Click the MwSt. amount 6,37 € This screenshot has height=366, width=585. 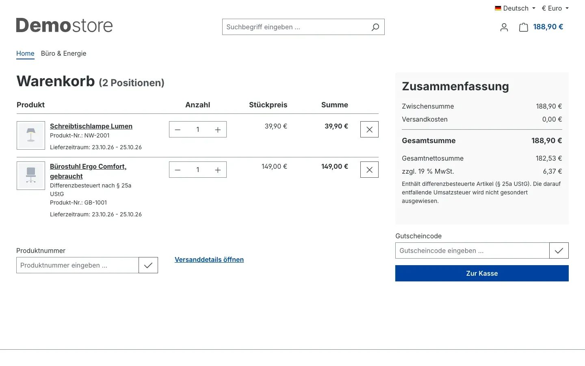(x=552, y=171)
